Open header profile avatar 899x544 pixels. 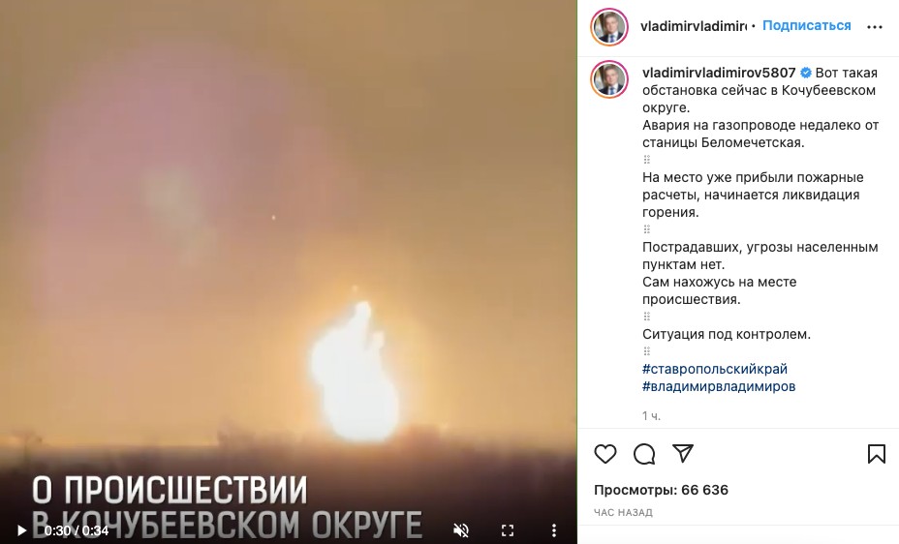pyautogui.click(x=609, y=26)
